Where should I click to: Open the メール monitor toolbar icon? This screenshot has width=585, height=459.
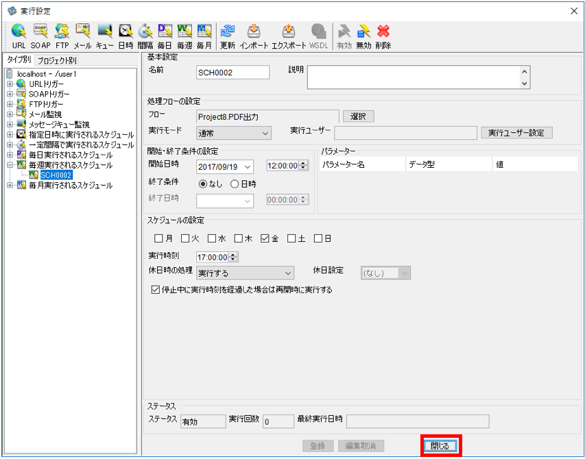(82, 36)
